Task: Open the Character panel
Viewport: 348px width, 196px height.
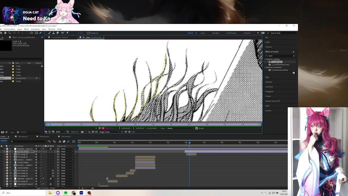Action: pyautogui.click(x=269, y=87)
